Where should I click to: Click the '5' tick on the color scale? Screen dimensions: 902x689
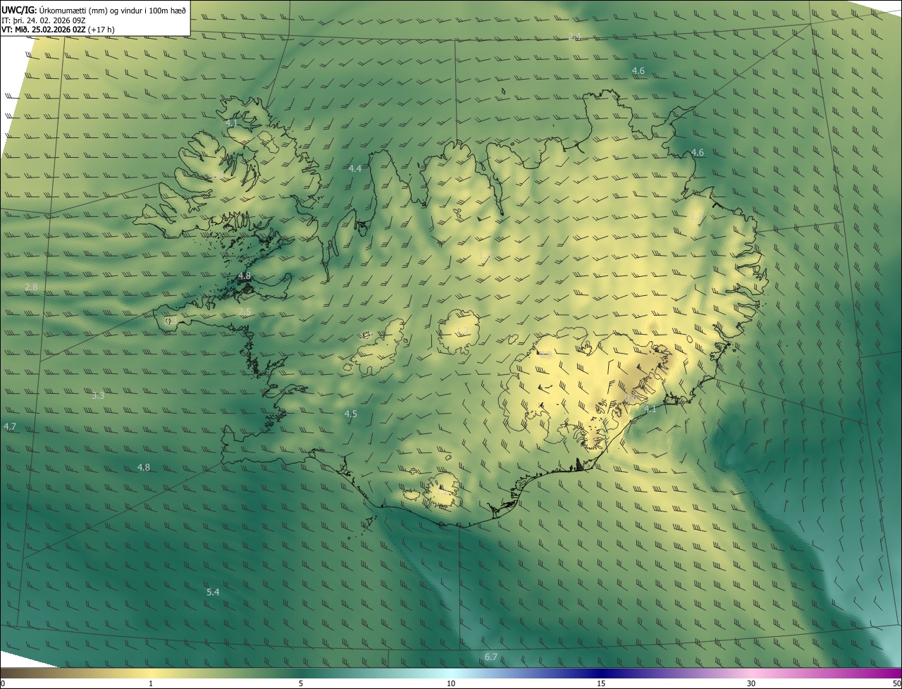[x=301, y=683]
